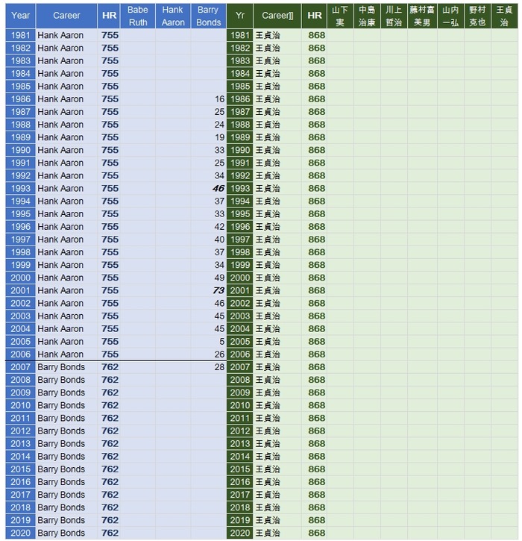Viewport: 522px width, 541px height.
Task: Select the 中島治康 column header
Action: coord(367,16)
